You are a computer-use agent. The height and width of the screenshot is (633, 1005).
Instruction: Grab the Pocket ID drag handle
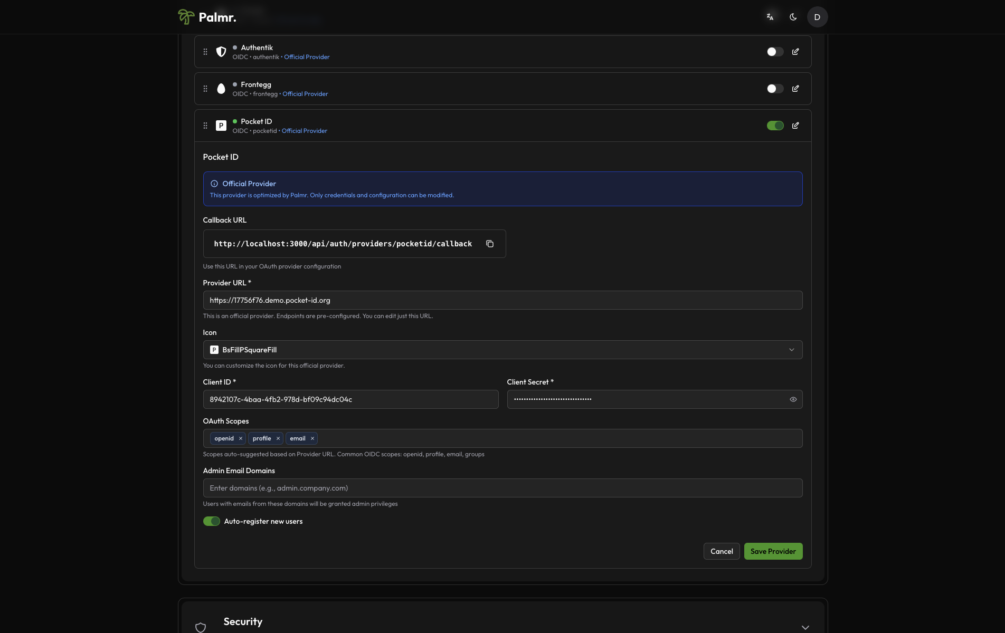tap(205, 126)
